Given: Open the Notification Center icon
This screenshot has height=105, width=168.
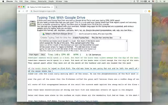Looking at the screenshot, I should coord(164,1).
